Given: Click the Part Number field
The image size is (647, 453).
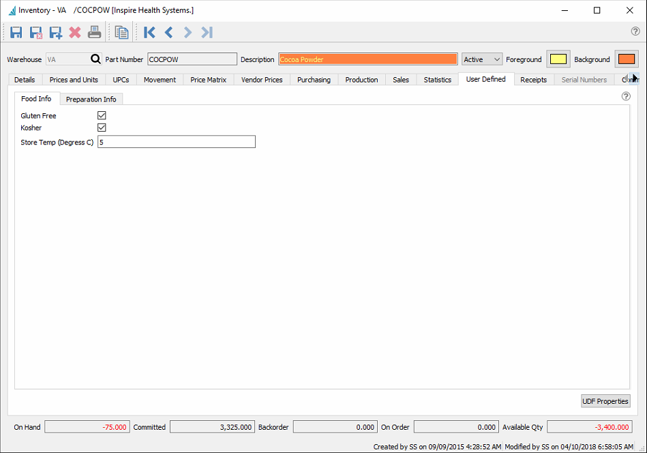Looking at the screenshot, I should pyautogui.click(x=192, y=59).
